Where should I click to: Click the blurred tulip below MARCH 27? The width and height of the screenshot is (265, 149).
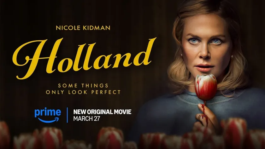(110, 138)
